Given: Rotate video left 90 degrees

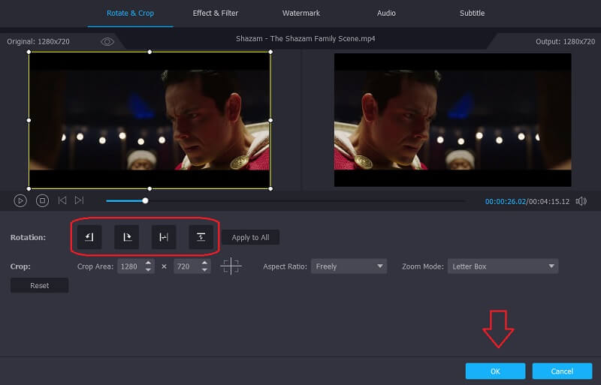Looking at the screenshot, I should click(x=89, y=237).
